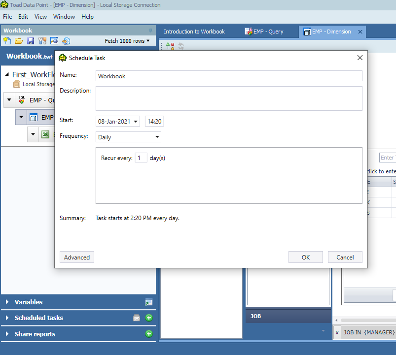The image size is (396, 355).
Task: Save workbook with the floppy disk icon
Action: point(31,40)
